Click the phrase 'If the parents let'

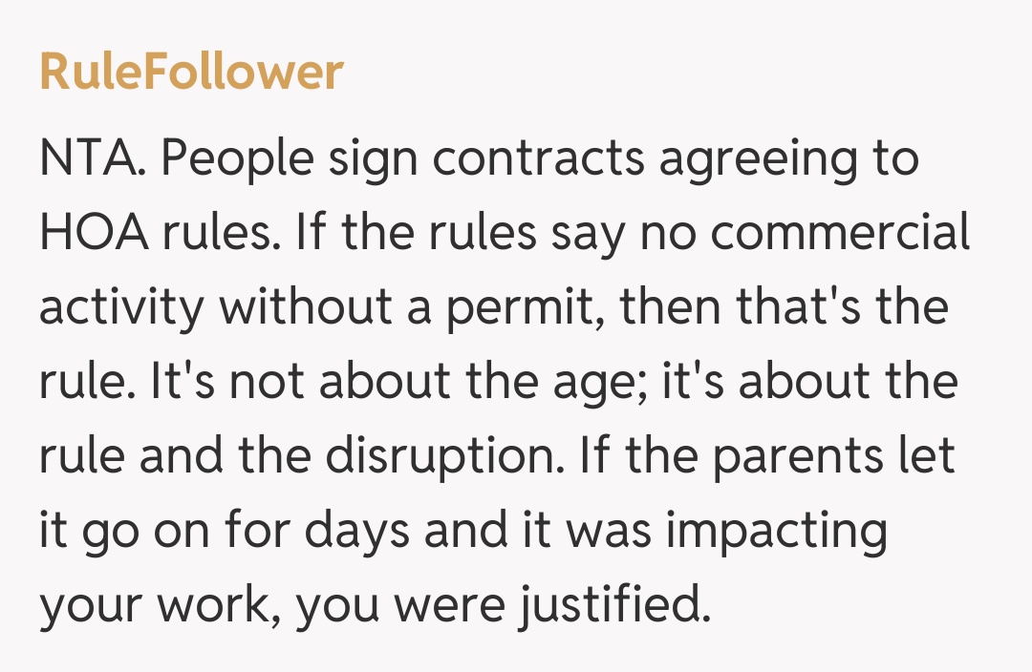click(x=764, y=456)
